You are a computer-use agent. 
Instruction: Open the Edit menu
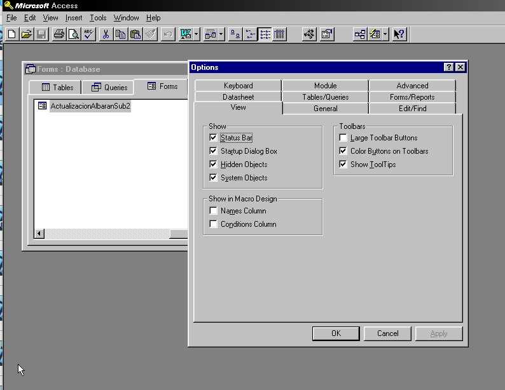pos(30,18)
